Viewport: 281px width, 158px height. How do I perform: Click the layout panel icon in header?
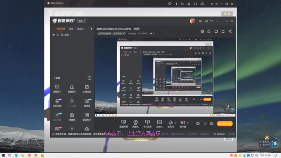(x=216, y=31)
